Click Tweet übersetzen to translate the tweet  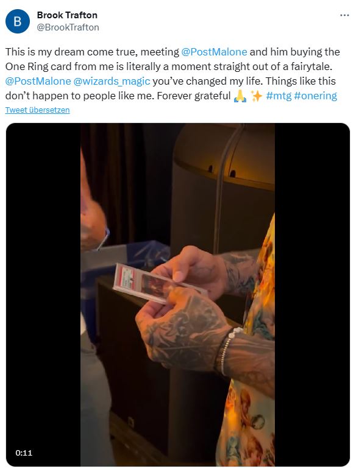tap(37, 110)
